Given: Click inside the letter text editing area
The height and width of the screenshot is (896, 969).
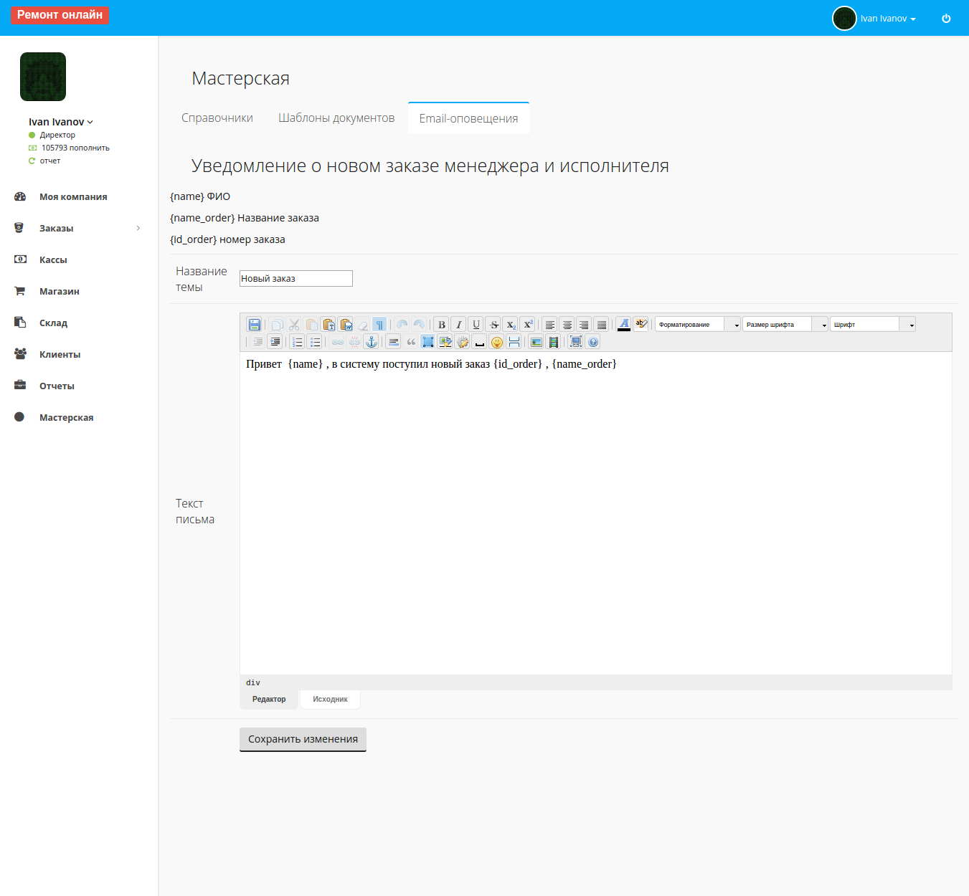Looking at the screenshot, I should pyautogui.click(x=596, y=513).
